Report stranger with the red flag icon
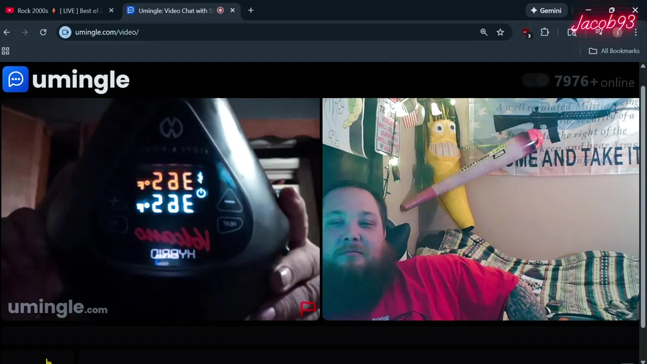The width and height of the screenshot is (647, 364). pyautogui.click(x=308, y=308)
